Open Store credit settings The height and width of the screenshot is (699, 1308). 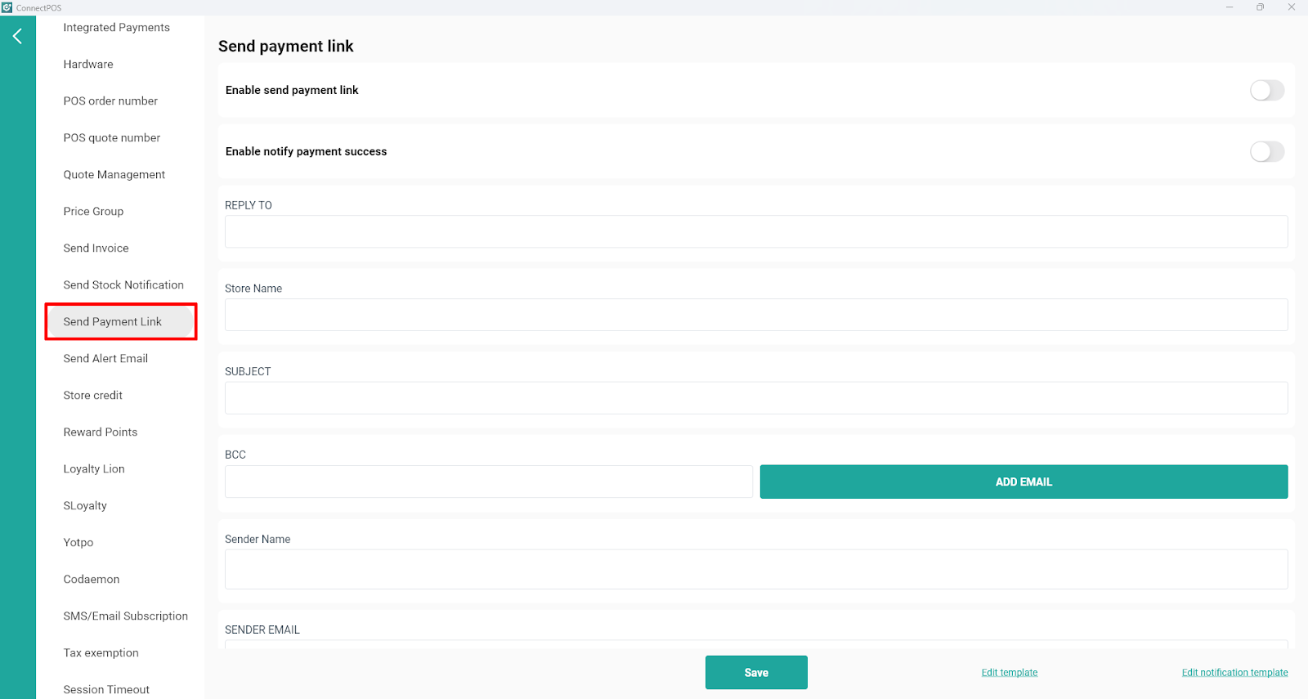click(93, 395)
